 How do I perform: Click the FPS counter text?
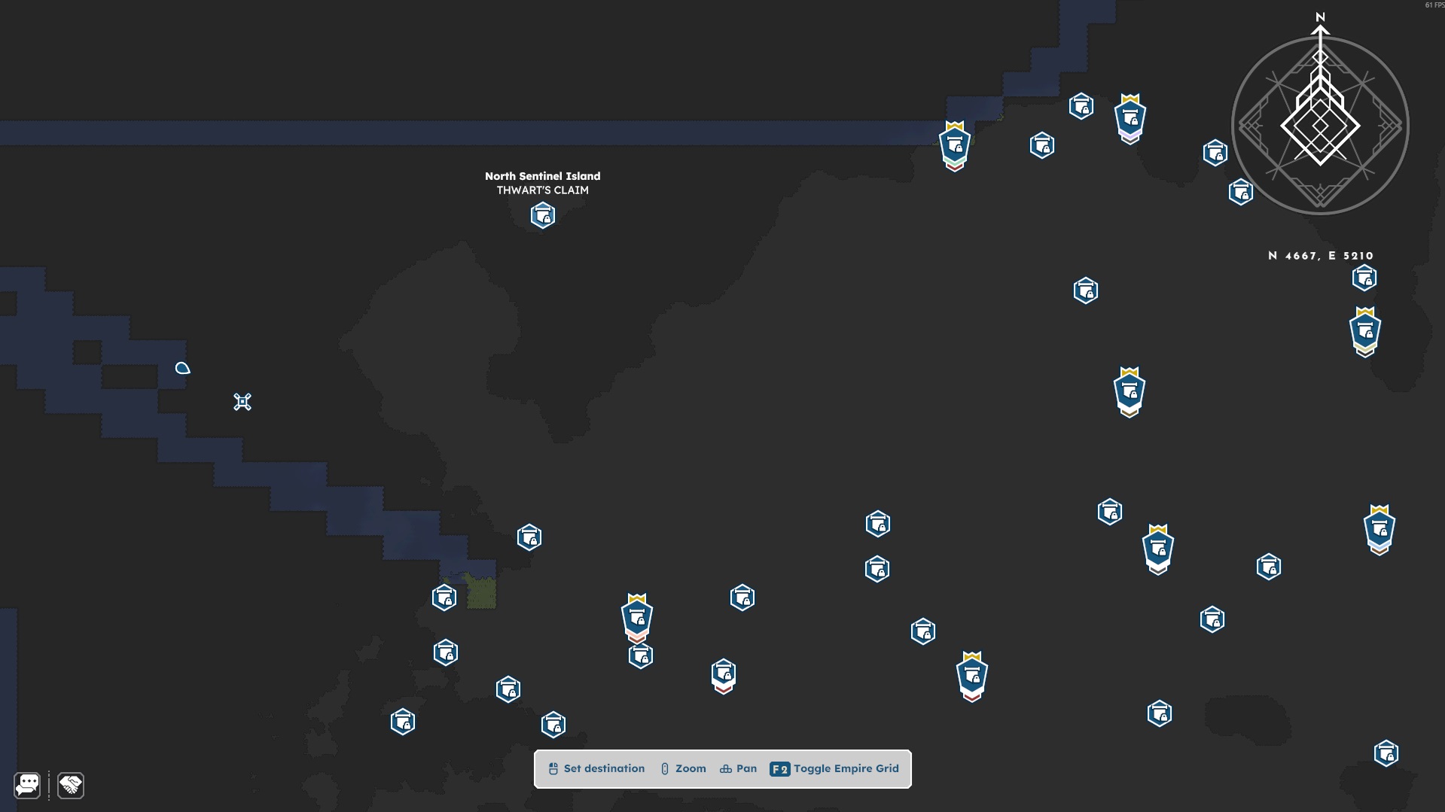click(1434, 5)
